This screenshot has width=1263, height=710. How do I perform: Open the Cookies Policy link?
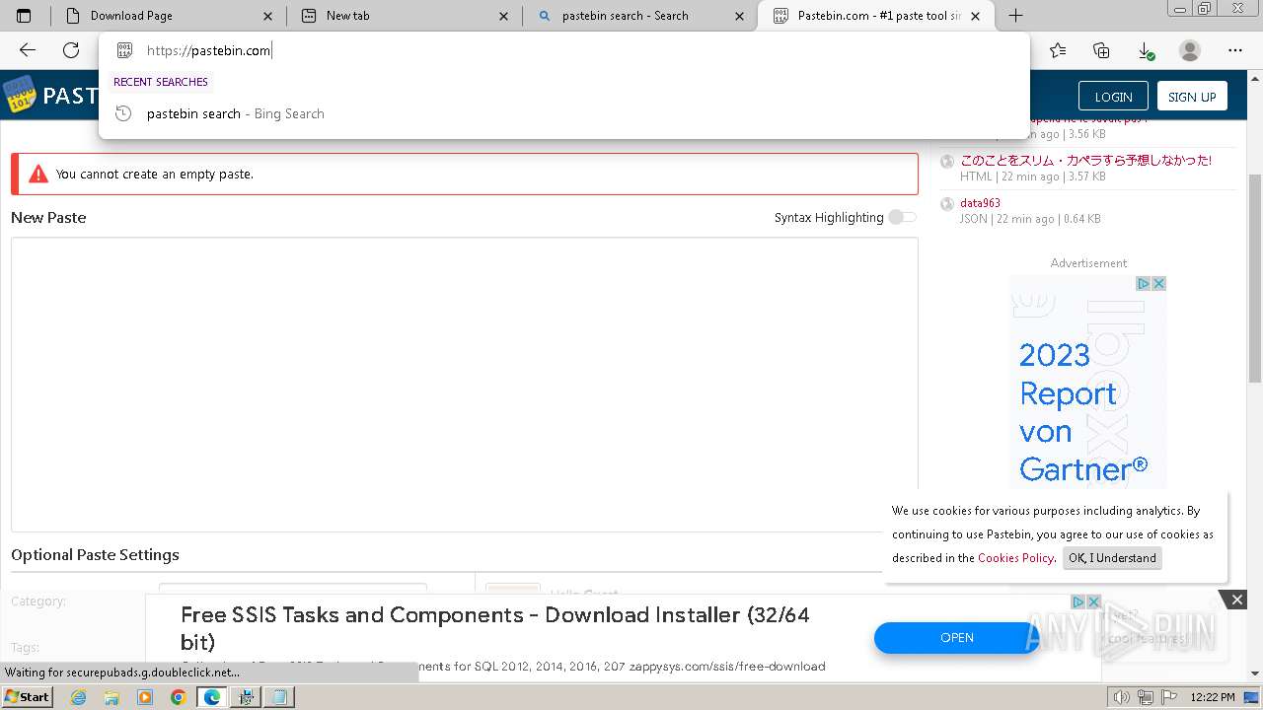(x=1015, y=558)
